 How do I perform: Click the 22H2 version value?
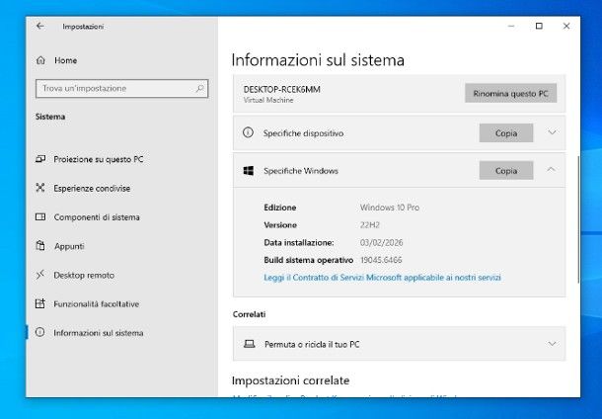(370, 225)
